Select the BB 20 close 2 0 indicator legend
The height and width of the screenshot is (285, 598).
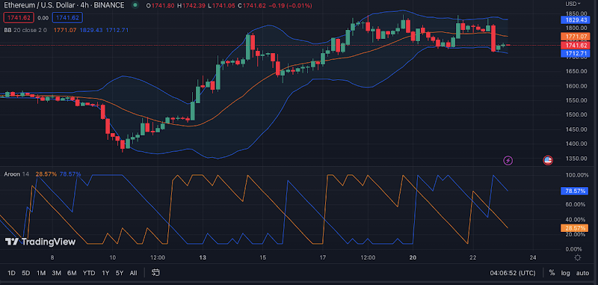click(25, 30)
